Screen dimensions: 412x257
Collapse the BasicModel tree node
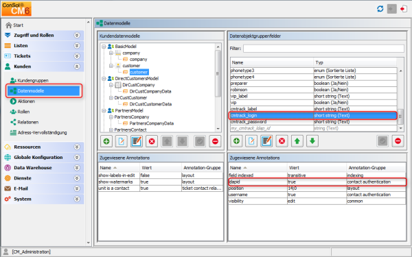point(104,47)
